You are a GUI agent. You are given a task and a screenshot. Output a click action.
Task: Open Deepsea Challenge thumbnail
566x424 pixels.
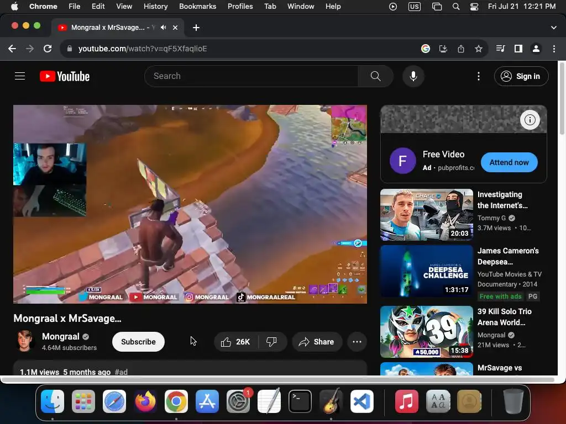[x=427, y=271]
